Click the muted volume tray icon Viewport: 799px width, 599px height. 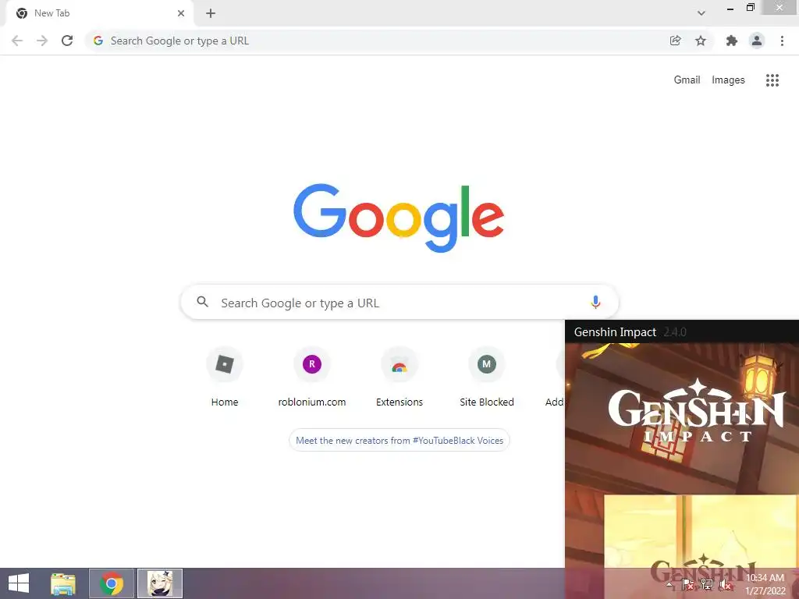pos(726,585)
